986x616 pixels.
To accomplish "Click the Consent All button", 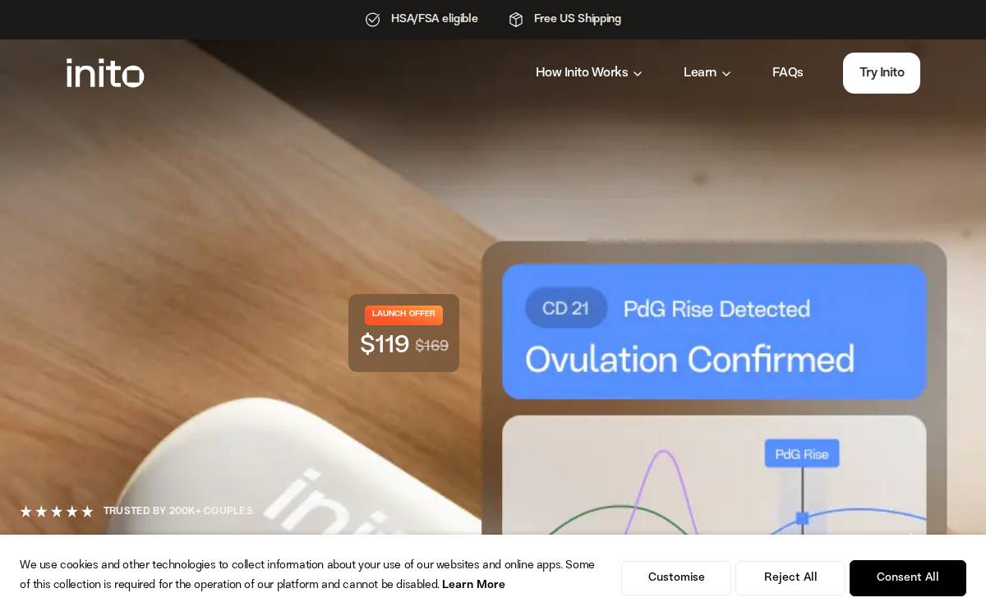I will point(908,578).
